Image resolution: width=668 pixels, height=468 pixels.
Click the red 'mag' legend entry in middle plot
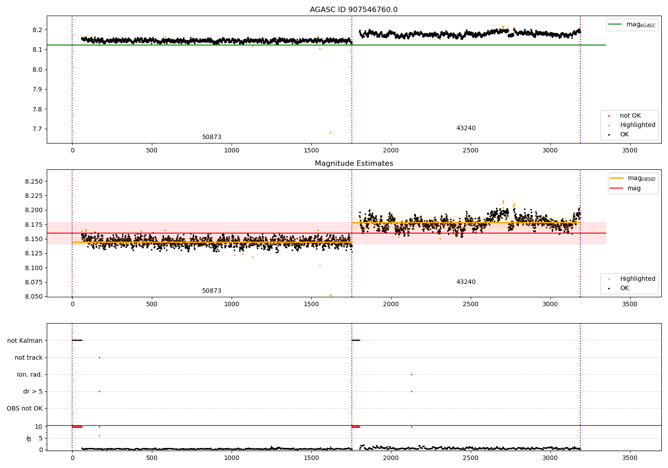(626, 189)
